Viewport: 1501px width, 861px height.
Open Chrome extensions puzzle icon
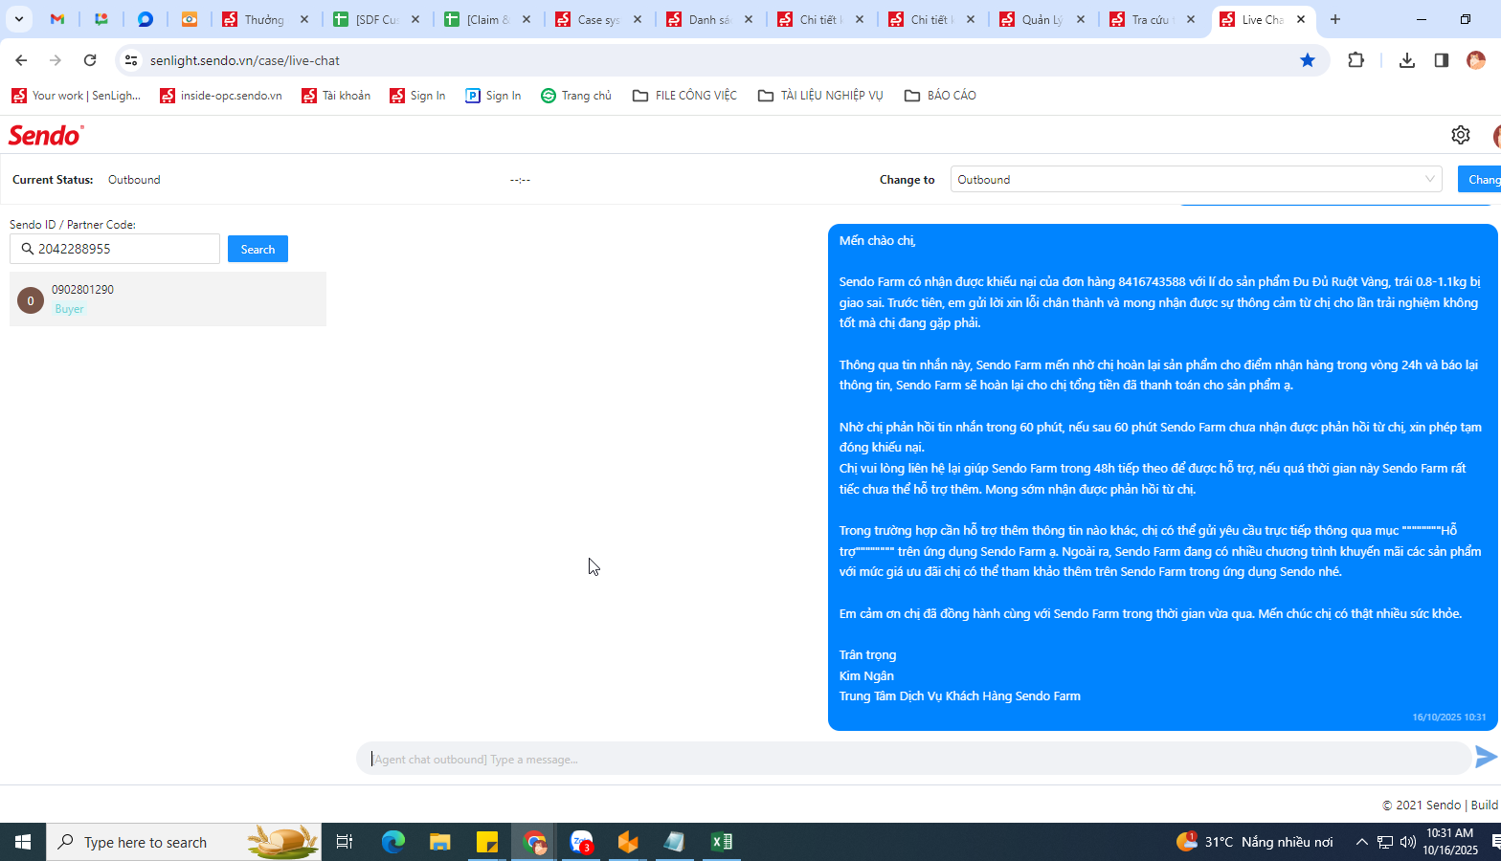[x=1355, y=60]
